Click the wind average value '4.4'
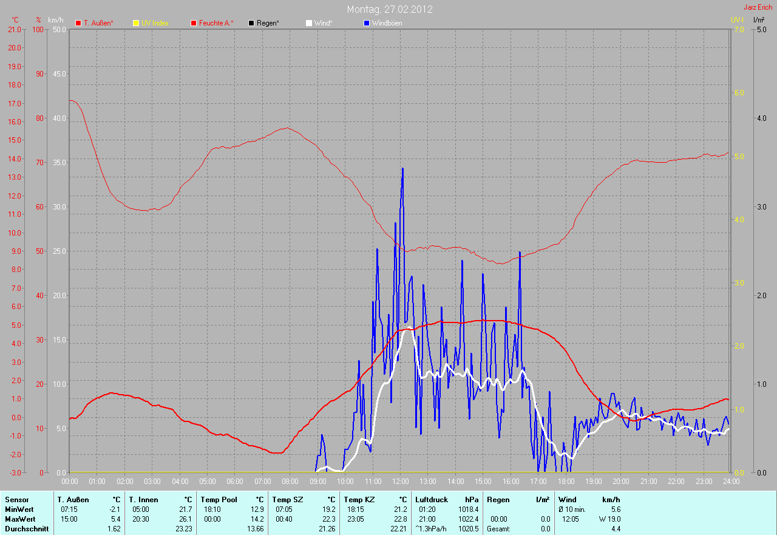The width and height of the screenshot is (777, 535). pos(615,529)
